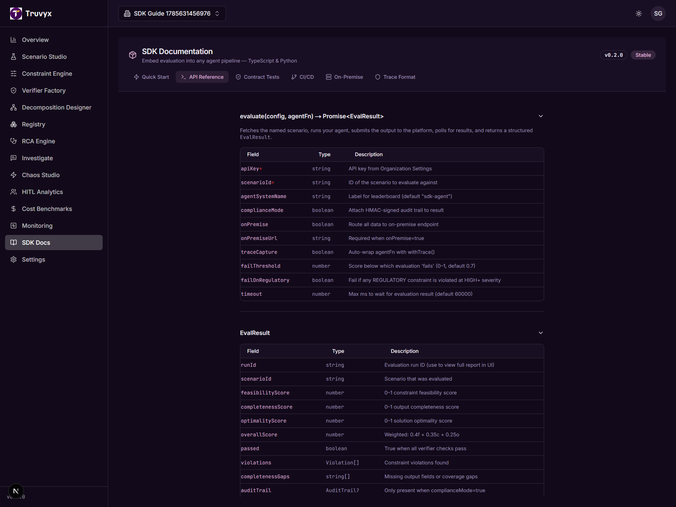The height and width of the screenshot is (507, 676).
Task: Click the Cost Benchmarks dollar icon
Action: (x=14, y=209)
